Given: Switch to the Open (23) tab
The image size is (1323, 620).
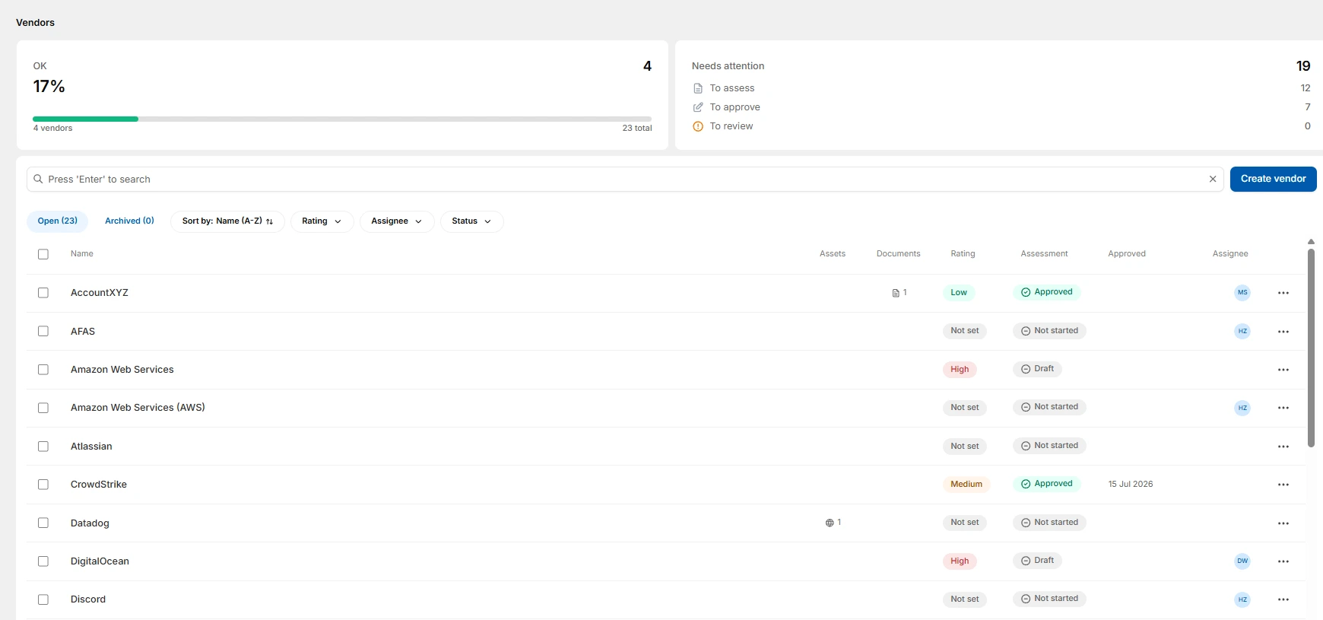Looking at the screenshot, I should pos(58,221).
